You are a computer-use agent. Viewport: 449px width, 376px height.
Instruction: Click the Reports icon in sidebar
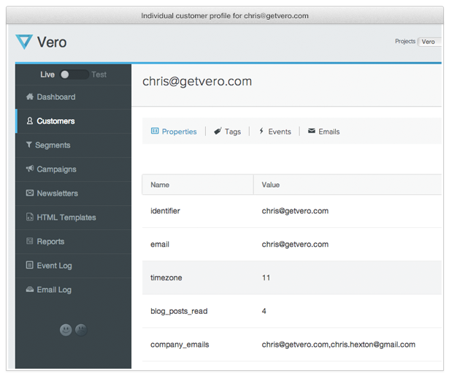click(x=29, y=242)
